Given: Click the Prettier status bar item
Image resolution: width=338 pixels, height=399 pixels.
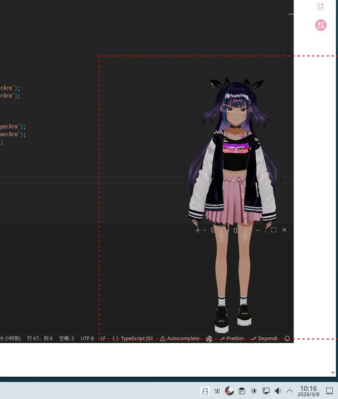Looking at the screenshot, I should tap(232, 338).
